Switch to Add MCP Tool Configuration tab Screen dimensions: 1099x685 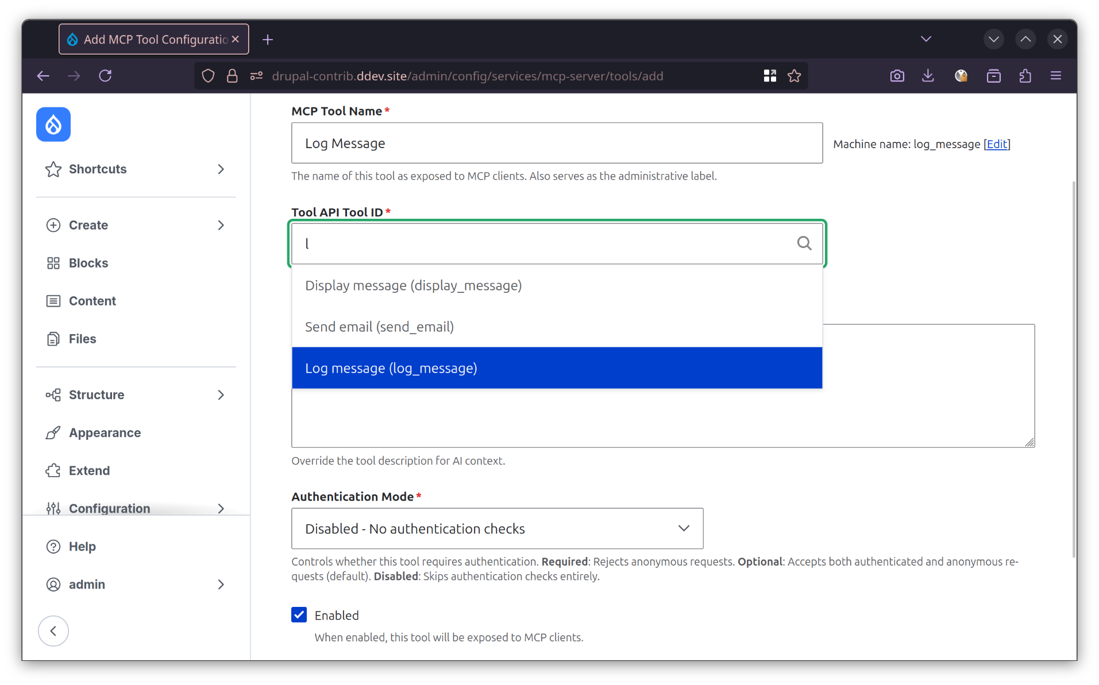pyautogui.click(x=154, y=39)
